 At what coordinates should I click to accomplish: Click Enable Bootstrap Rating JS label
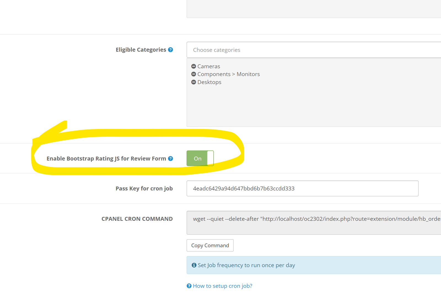coord(106,158)
